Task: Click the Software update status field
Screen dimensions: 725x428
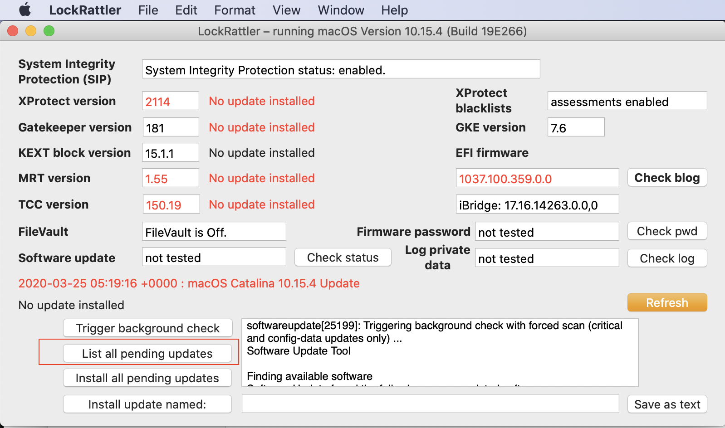Action: click(x=214, y=257)
